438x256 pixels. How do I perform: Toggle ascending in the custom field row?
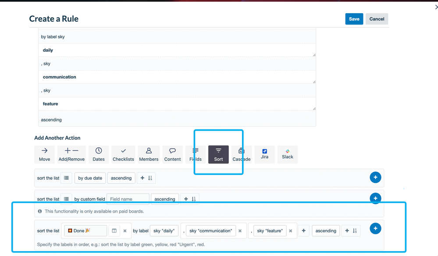pyautogui.click(x=165, y=199)
